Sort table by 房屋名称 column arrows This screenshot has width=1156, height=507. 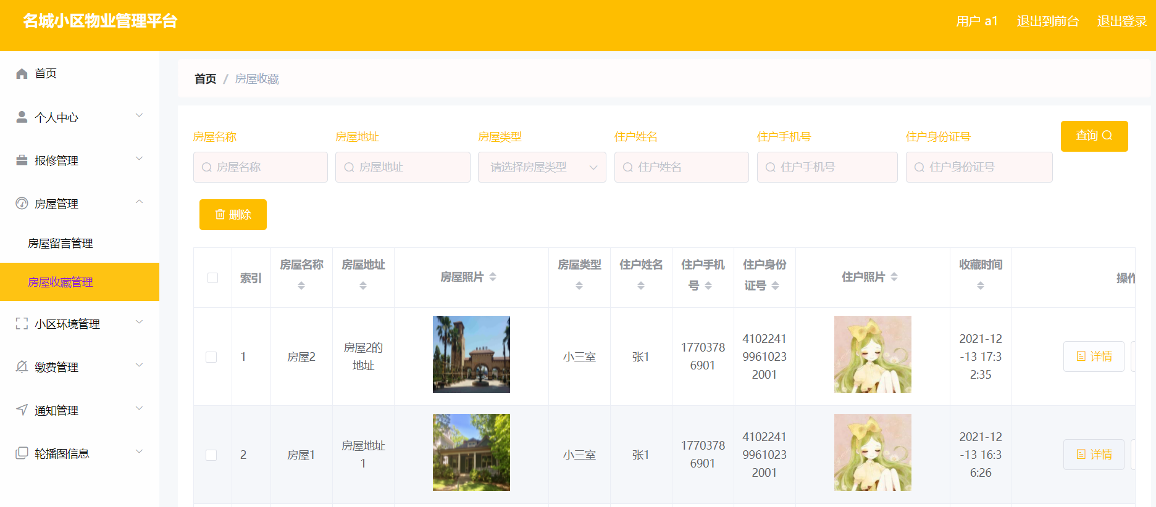(301, 286)
